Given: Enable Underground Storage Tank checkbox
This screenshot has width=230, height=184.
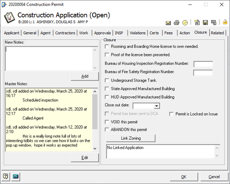Looking at the screenshot, I should (x=107, y=81).
